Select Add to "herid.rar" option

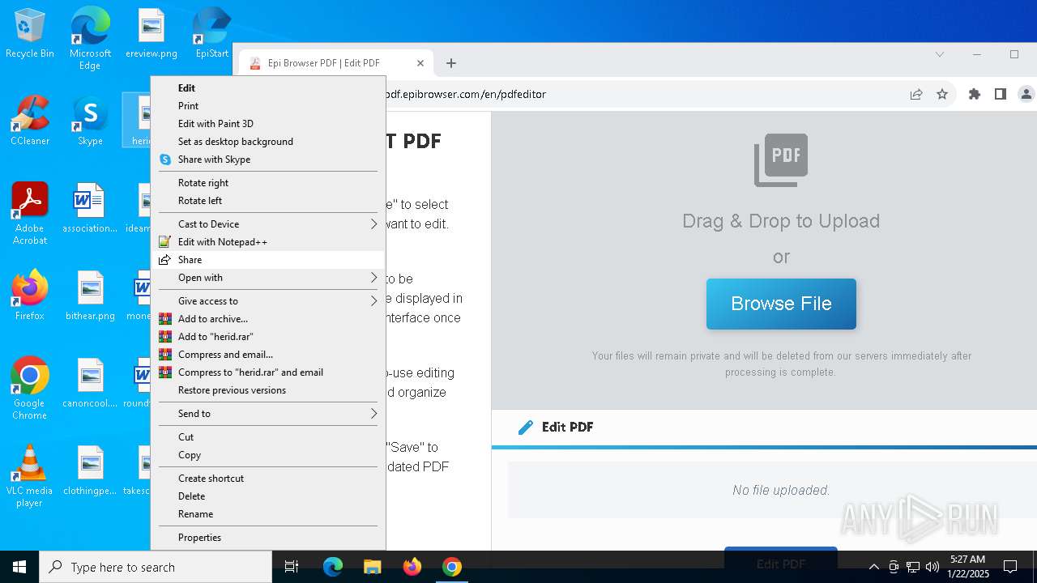click(x=268, y=337)
